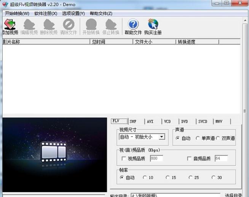Select frame rate 25 radio button
The width and height of the screenshot is (249, 197).
190,177
